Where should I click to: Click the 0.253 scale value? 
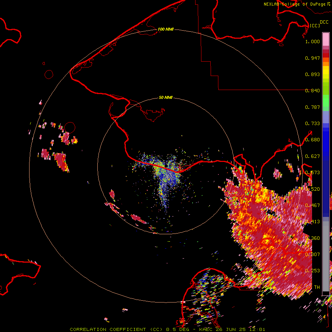(x=312, y=271)
